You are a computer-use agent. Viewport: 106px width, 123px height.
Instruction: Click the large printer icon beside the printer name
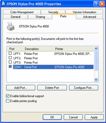tap(11, 27)
